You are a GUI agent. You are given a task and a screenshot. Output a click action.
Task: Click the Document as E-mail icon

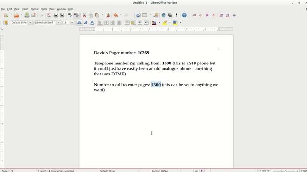click(x=34, y=15)
